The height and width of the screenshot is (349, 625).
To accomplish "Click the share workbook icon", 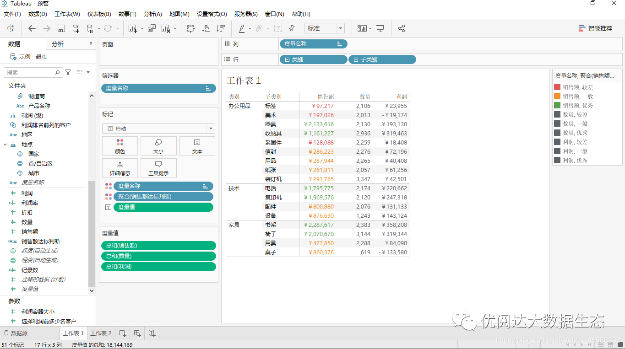I will click(x=402, y=28).
